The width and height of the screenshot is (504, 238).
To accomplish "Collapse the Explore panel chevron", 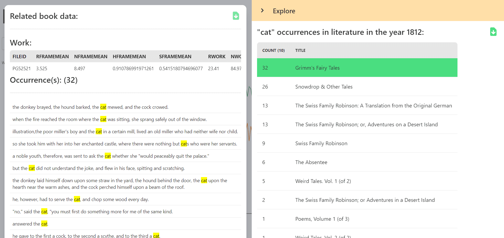I will tap(262, 11).
